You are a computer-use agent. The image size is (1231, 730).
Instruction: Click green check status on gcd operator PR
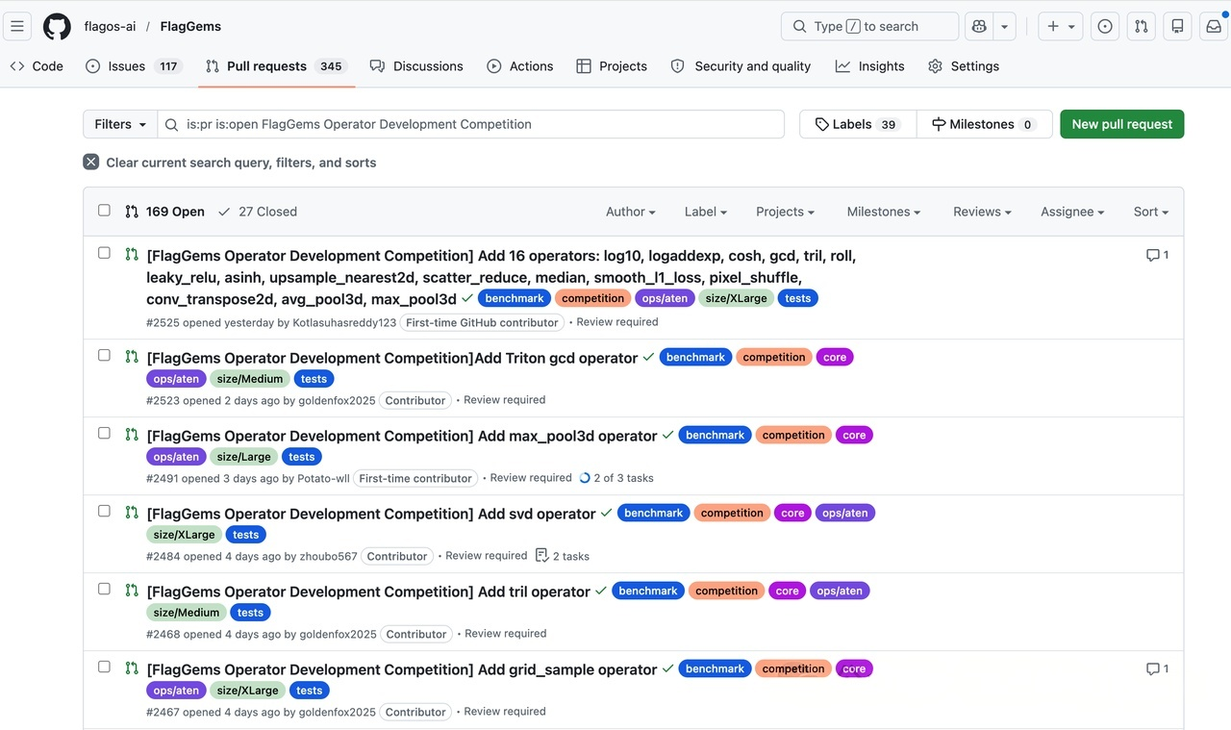coord(648,357)
